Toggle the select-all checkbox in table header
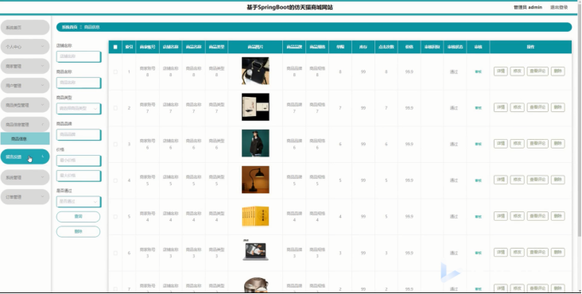This screenshot has height=294, width=582. coord(115,47)
